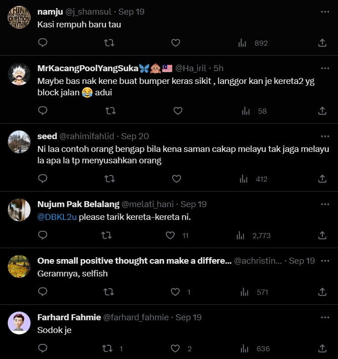338x359 pixels.
Task: Open the @DBKL2u mention link
Action: point(57,217)
